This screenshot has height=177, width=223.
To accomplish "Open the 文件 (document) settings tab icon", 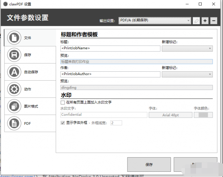I will [14, 38].
